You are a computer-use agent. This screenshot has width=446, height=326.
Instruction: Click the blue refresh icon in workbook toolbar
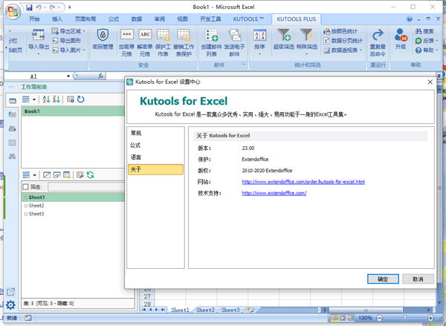[x=81, y=100]
